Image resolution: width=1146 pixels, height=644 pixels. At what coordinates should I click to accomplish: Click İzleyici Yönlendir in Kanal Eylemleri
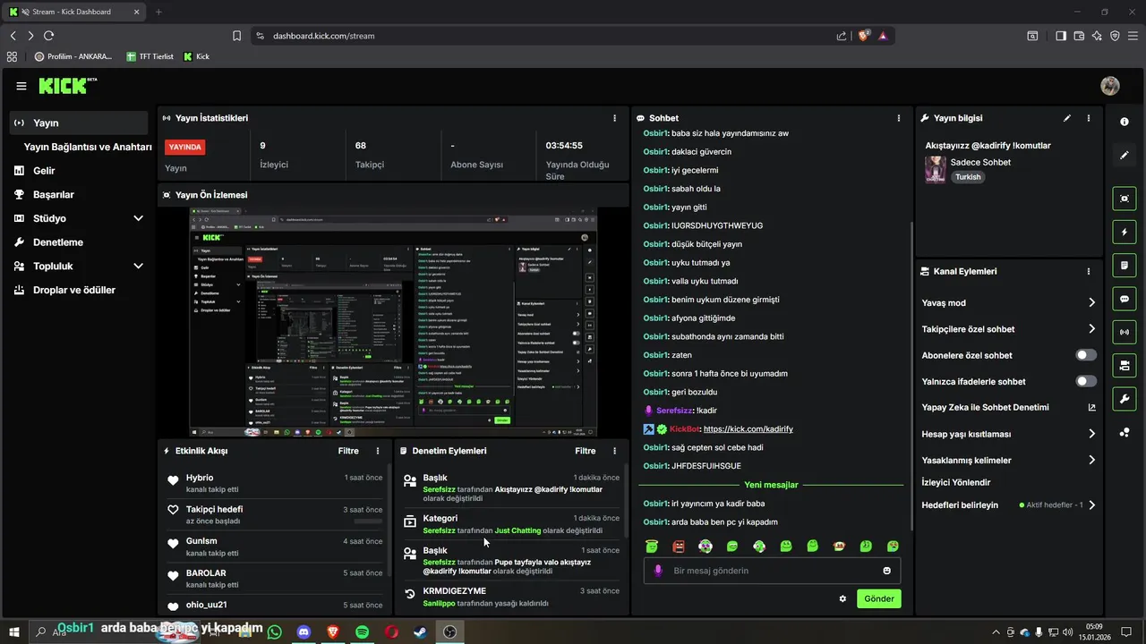tap(955, 482)
